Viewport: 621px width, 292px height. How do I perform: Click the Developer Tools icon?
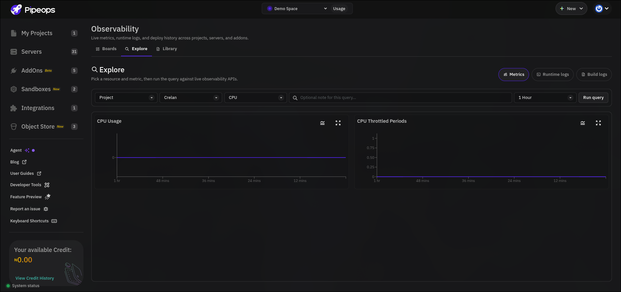click(x=47, y=185)
